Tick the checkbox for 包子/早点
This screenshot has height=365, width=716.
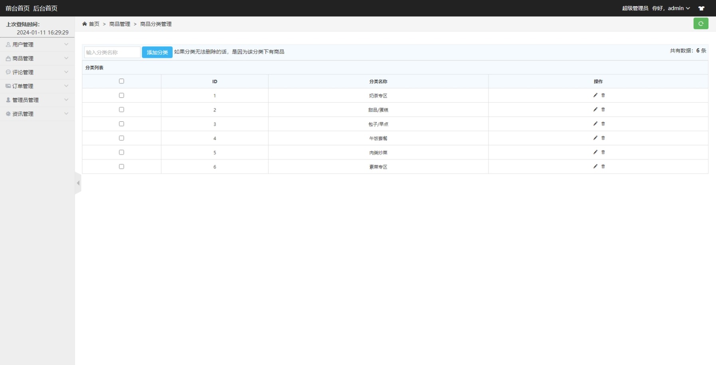[121, 124]
